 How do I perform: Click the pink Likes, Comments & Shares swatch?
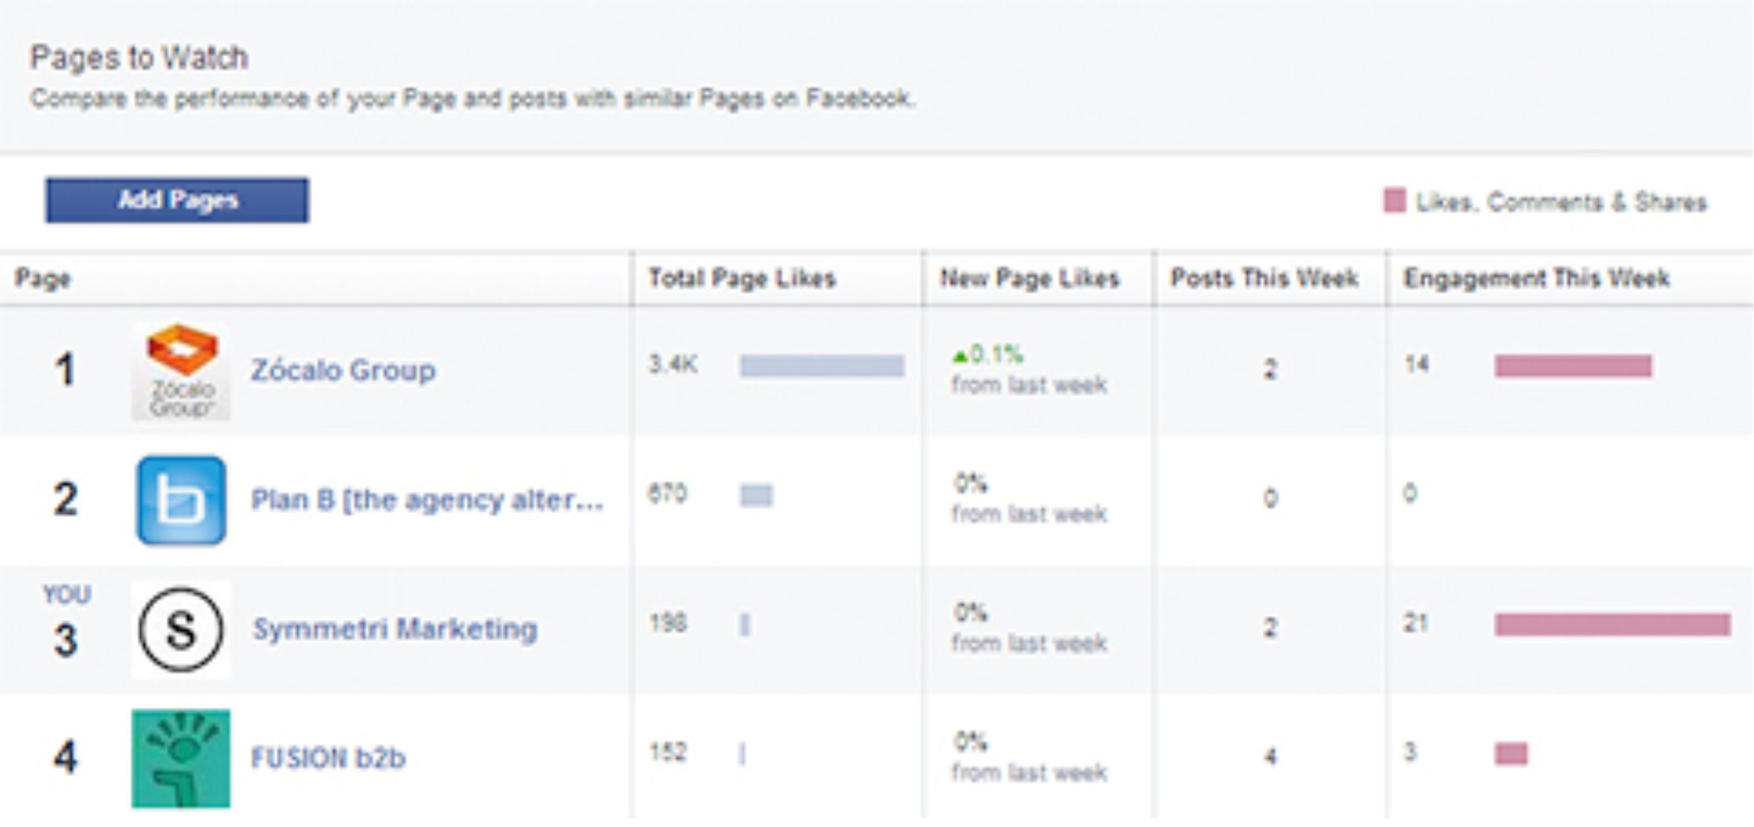(1394, 201)
